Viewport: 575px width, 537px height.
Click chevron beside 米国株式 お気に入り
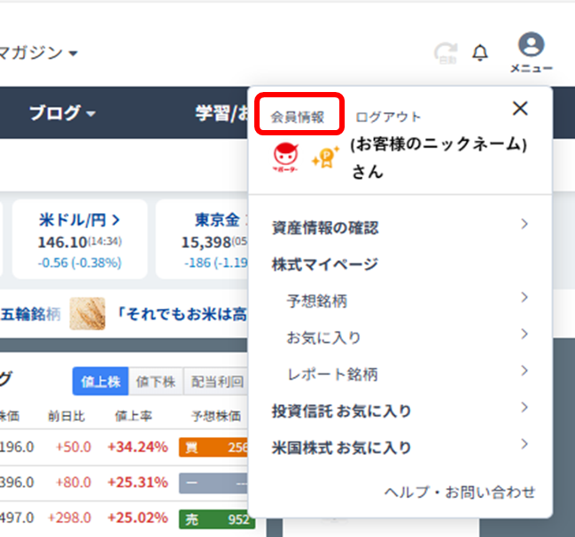(524, 443)
